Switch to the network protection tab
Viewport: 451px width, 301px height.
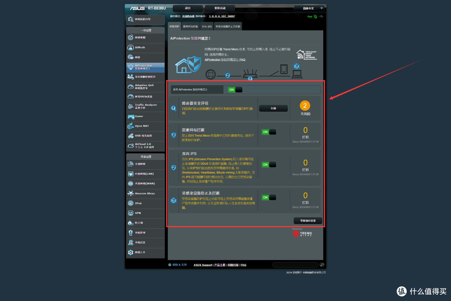174,26
